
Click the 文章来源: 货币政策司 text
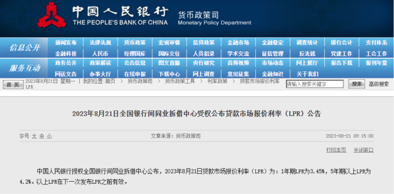point(175,136)
